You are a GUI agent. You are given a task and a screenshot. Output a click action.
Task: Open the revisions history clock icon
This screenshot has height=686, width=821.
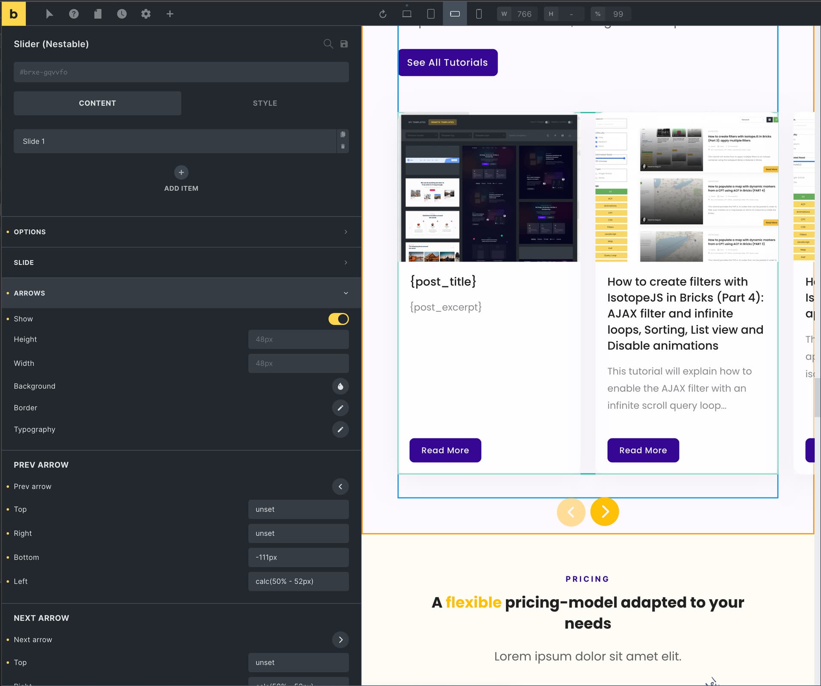tap(122, 14)
